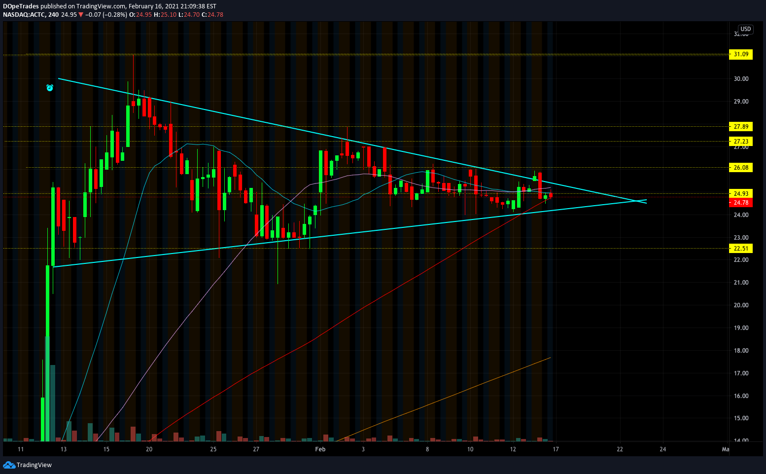
Task: Click the TradingView cloud logo icon
Action: 9,465
